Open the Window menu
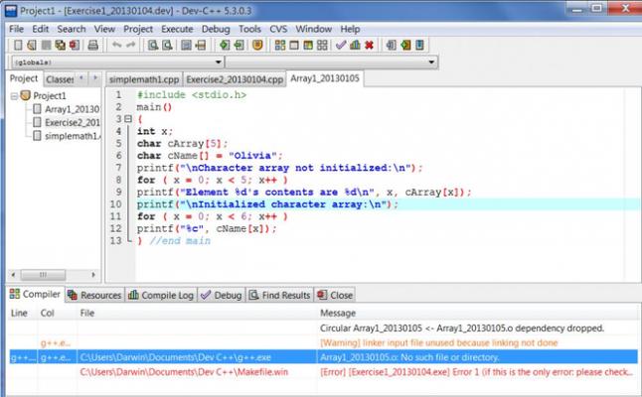The image size is (642, 397). (314, 29)
